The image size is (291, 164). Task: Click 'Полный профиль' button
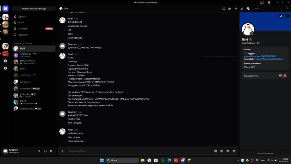click(x=265, y=154)
